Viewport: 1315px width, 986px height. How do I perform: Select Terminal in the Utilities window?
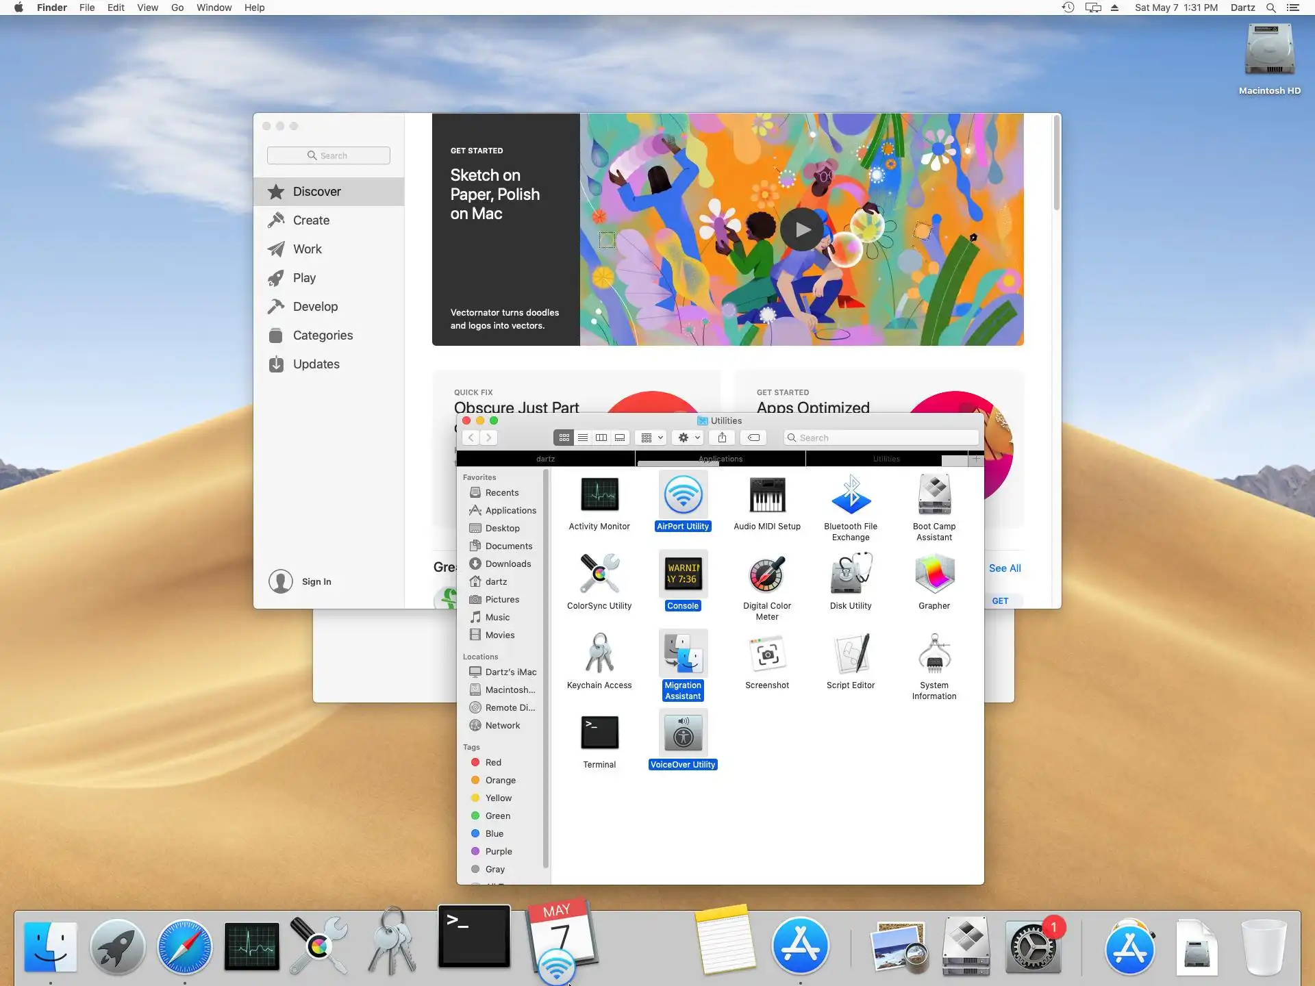599,733
